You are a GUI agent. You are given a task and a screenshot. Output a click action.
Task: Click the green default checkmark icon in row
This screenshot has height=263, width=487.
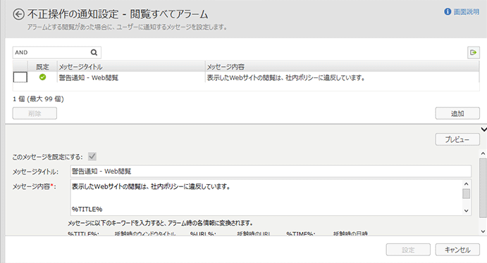coord(42,77)
